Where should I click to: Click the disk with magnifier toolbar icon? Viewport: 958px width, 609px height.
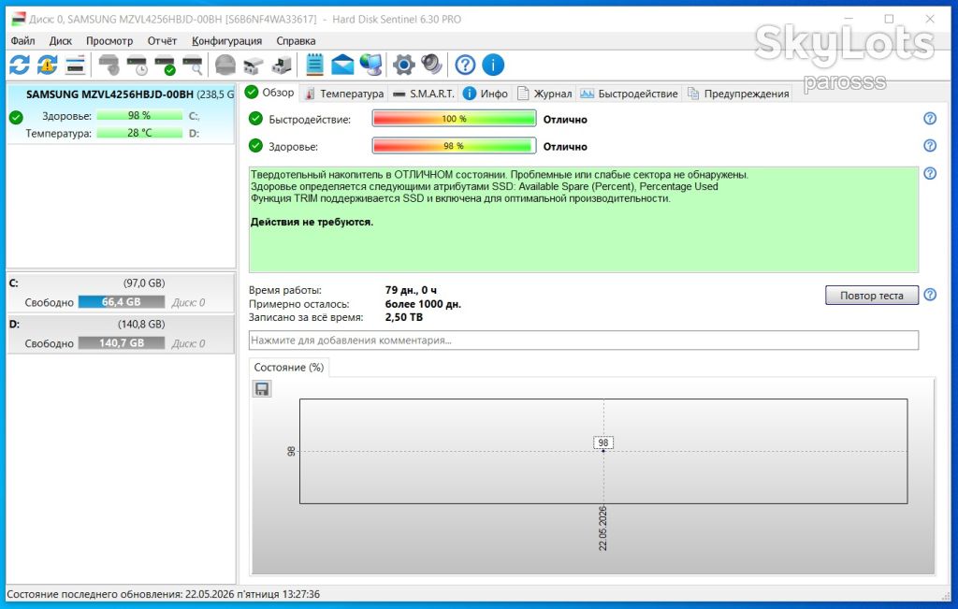(193, 65)
